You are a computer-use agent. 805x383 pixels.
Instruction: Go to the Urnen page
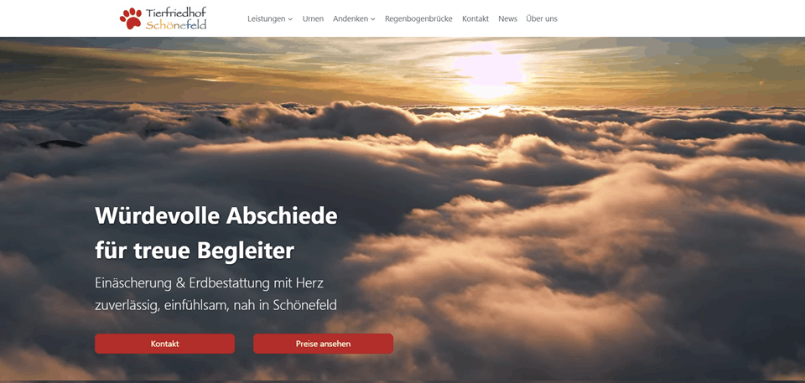[x=313, y=18]
